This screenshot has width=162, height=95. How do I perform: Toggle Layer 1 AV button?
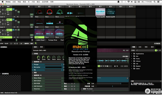point(16,30)
